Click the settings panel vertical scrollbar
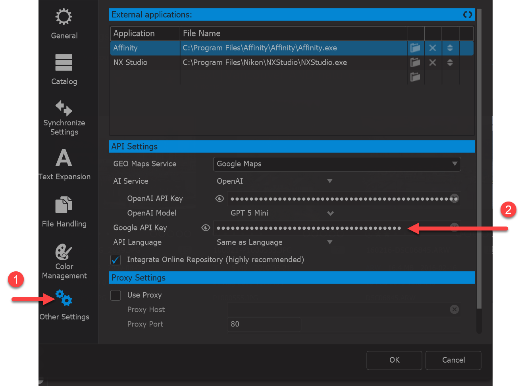Image resolution: width=518 pixels, height=386 pixels. click(x=479, y=159)
